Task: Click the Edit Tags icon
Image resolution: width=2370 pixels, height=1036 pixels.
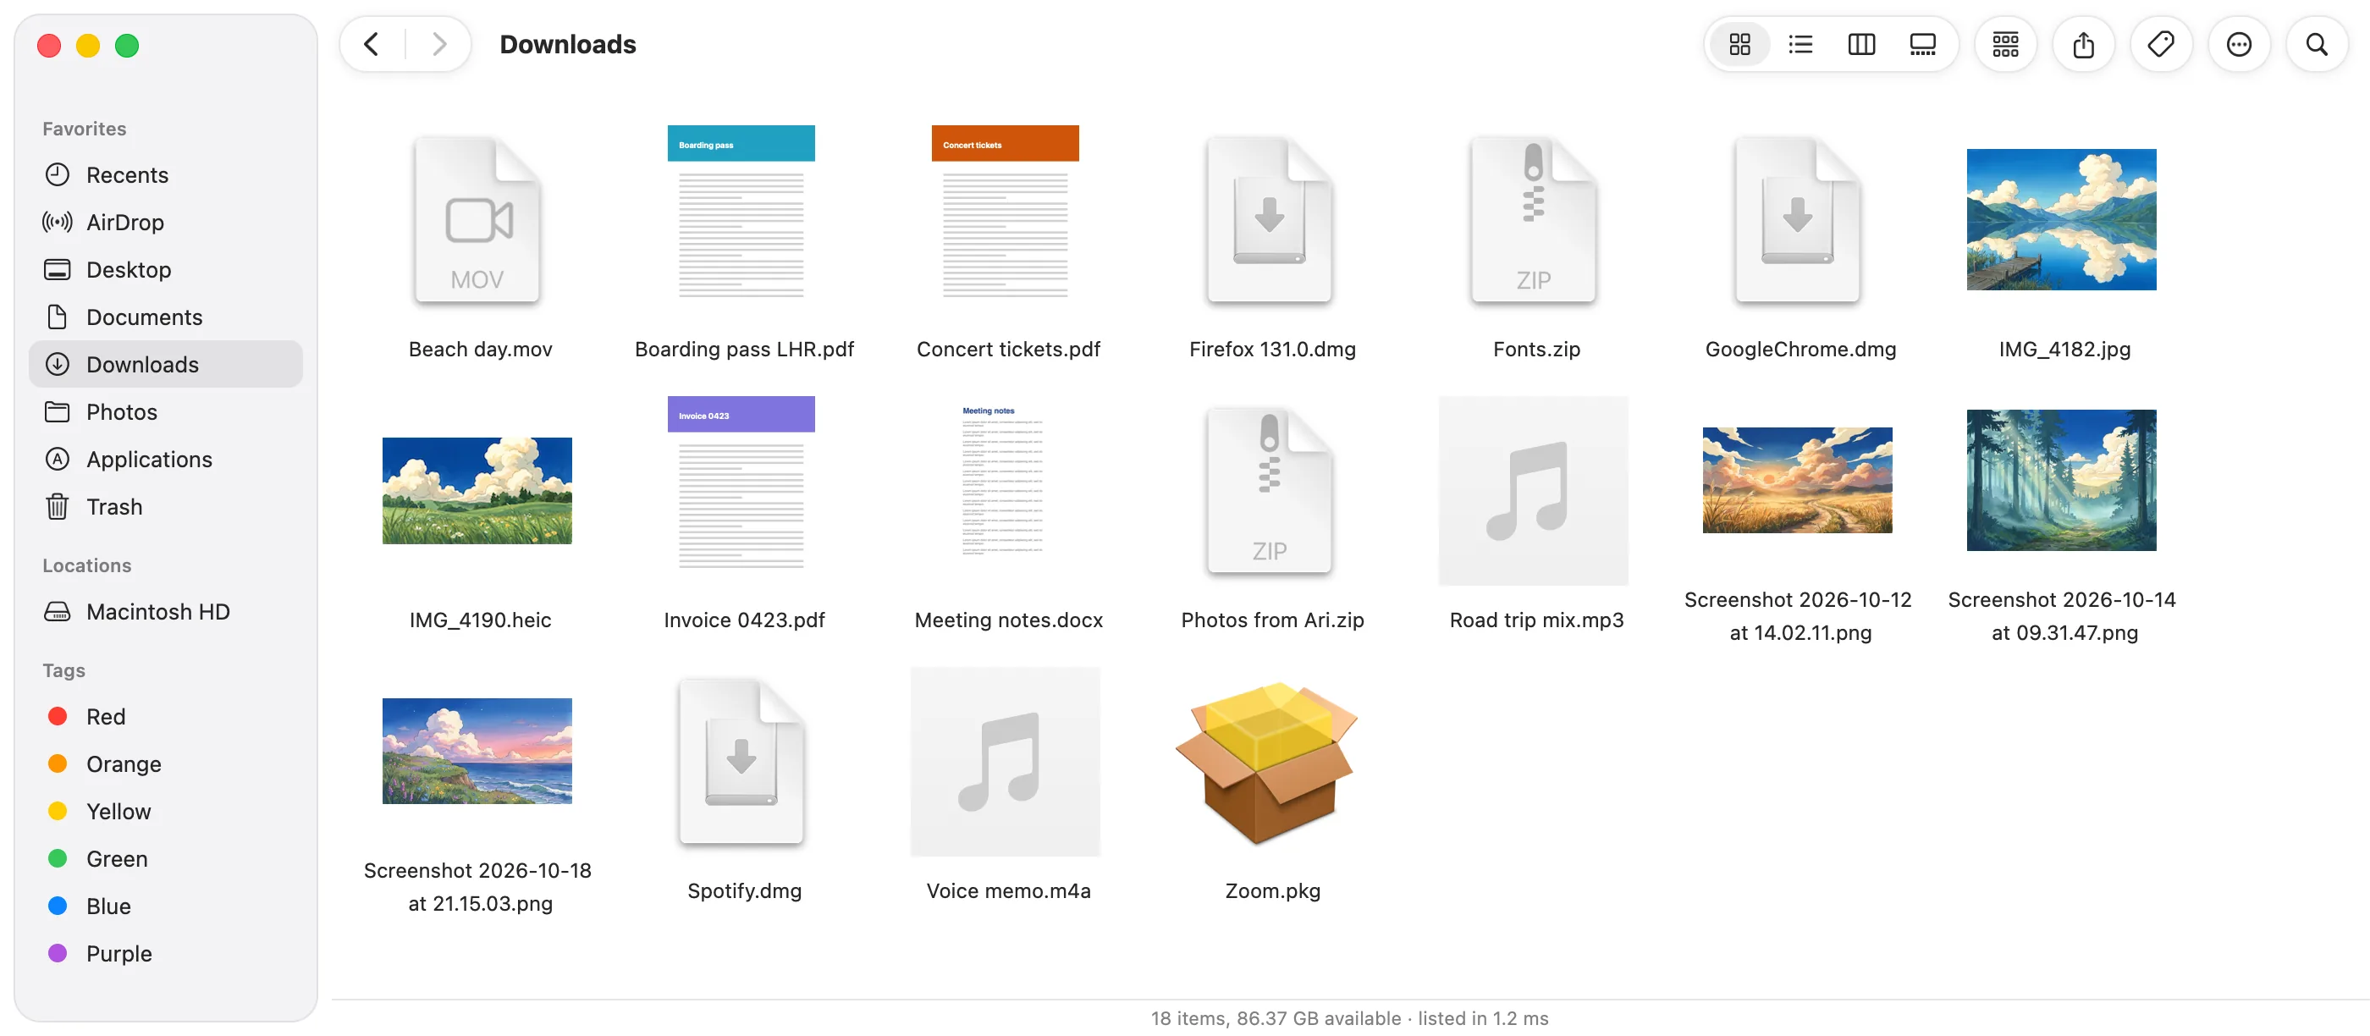Action: point(2160,44)
